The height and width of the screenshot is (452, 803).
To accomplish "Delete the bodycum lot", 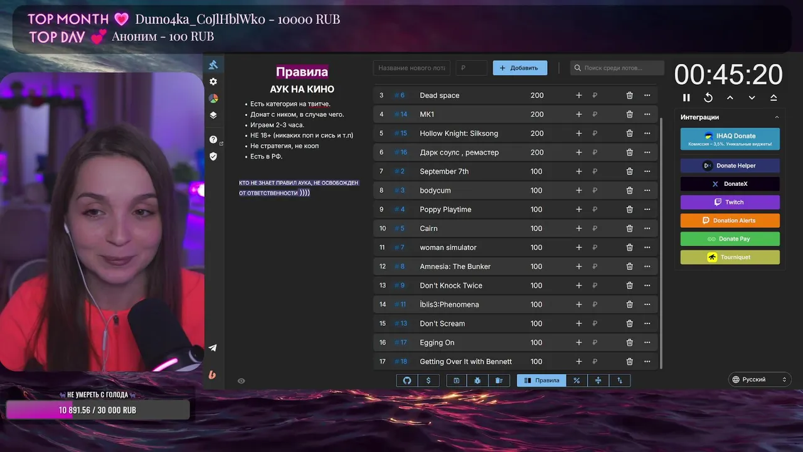I will click(x=629, y=190).
